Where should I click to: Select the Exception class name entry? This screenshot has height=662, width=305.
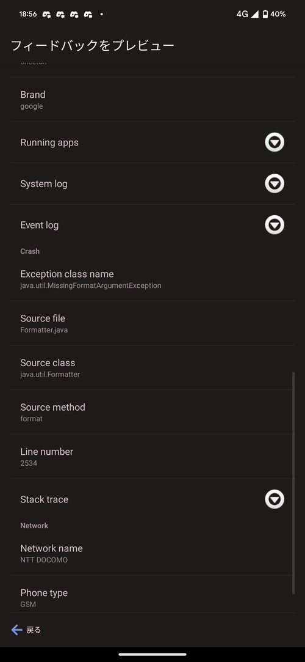(x=152, y=279)
